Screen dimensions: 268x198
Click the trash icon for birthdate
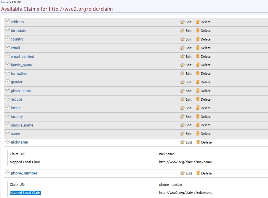(198, 31)
